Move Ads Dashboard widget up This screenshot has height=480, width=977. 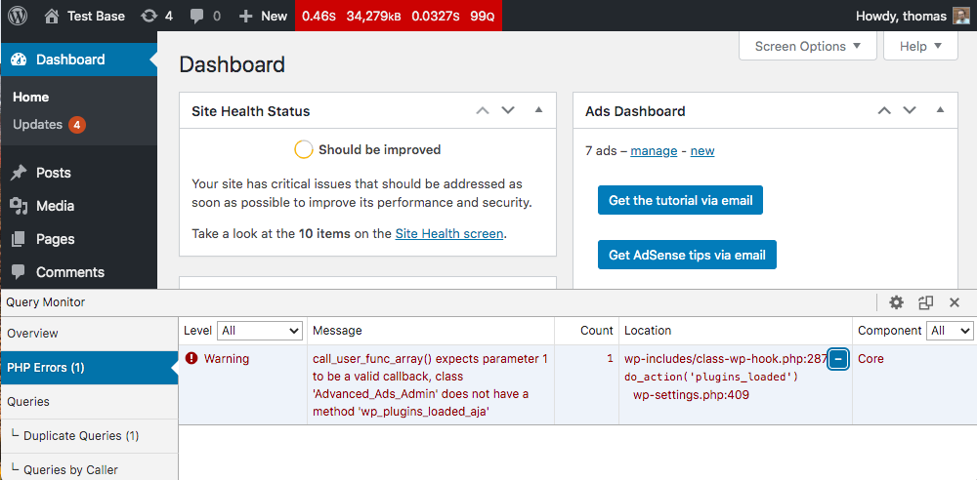tap(884, 111)
